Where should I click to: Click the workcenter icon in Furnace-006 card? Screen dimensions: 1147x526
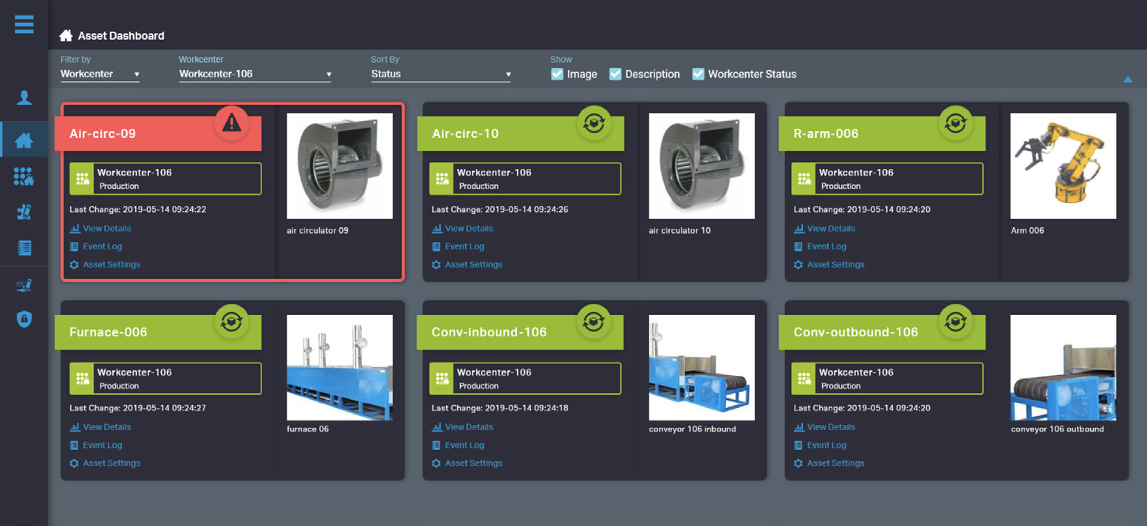tap(82, 378)
